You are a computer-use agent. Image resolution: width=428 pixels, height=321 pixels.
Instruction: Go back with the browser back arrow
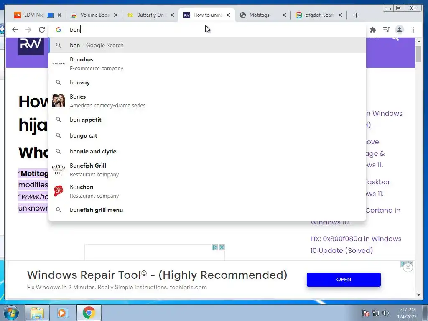pos(15,30)
